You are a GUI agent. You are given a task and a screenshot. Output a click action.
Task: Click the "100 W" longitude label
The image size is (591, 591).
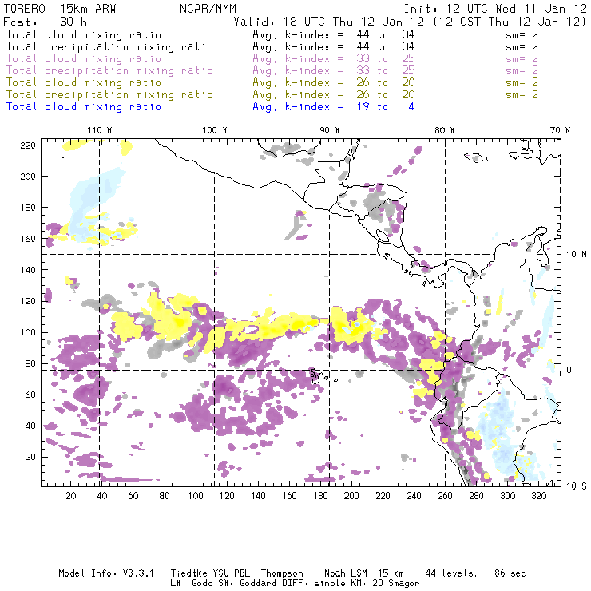[215, 130]
